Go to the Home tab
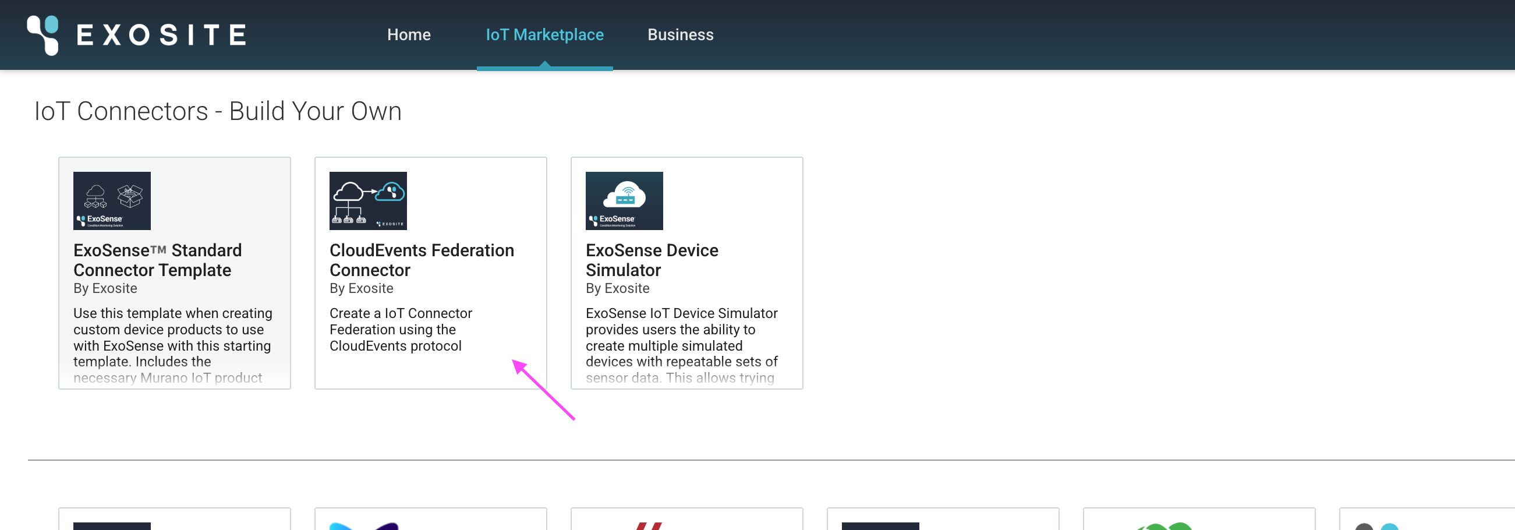Screen dimensions: 1515x530 [408, 35]
